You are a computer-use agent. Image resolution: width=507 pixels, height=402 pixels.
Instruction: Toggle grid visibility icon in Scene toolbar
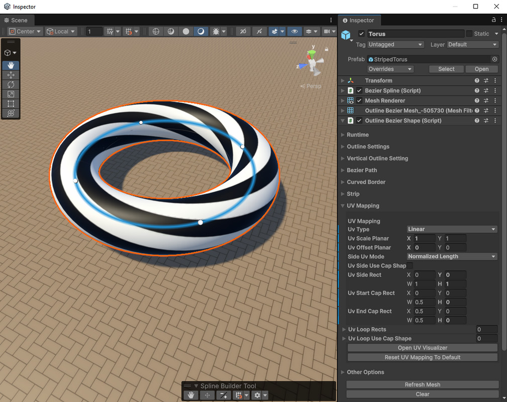click(110, 31)
